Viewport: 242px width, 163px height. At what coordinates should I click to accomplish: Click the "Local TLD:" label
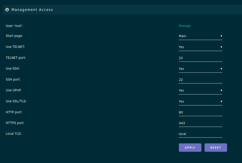point(14,134)
